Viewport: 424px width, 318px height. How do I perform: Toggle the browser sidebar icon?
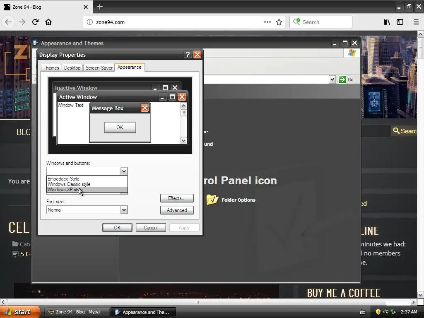[400, 22]
